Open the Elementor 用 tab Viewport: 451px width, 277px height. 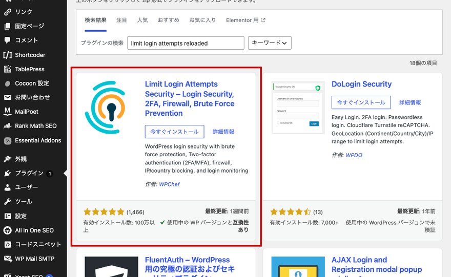tap(245, 20)
